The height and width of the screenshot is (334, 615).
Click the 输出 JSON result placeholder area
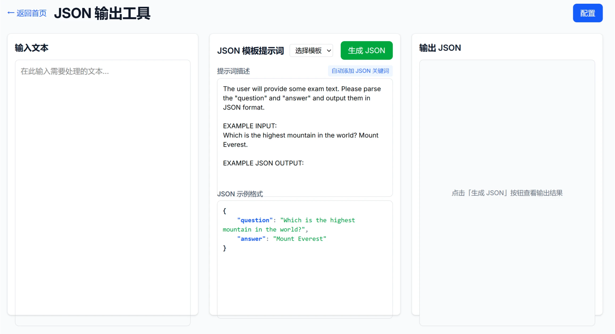[x=507, y=193]
